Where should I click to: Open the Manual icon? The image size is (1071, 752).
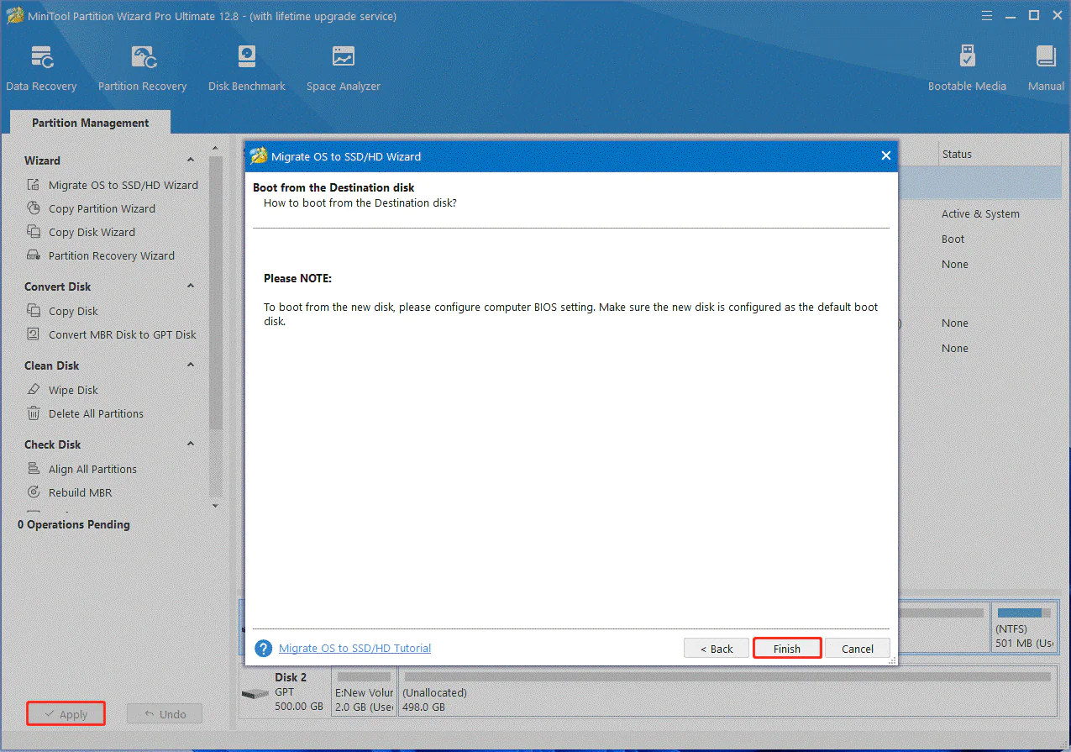[1046, 68]
